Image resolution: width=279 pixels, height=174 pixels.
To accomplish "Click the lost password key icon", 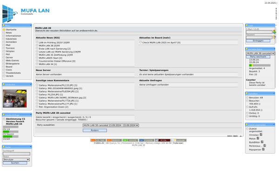I will pos(274,37).
